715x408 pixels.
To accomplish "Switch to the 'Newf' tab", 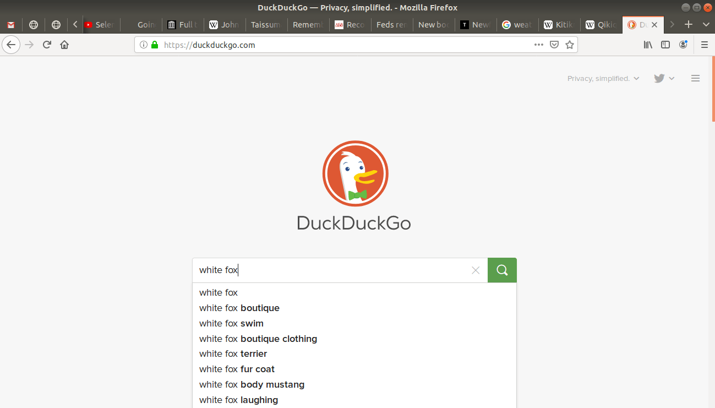I will (x=476, y=25).
